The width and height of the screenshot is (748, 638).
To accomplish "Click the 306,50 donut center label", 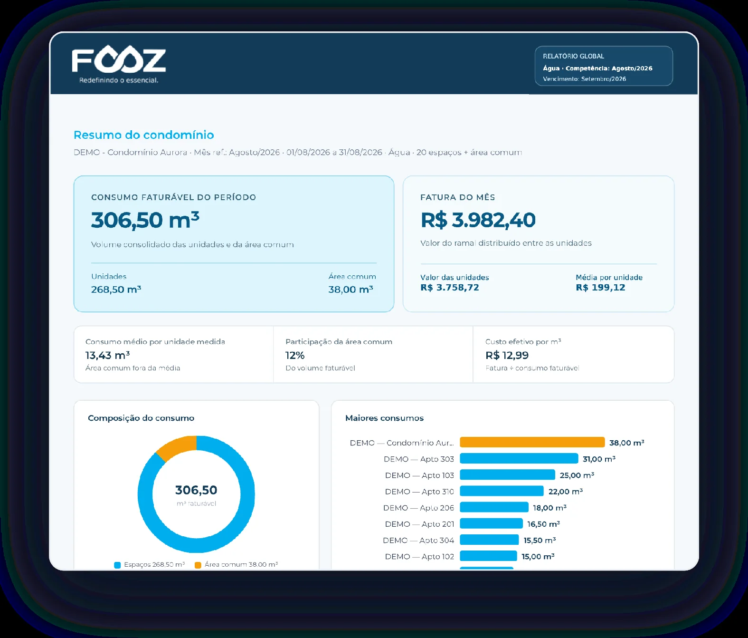I will [x=196, y=490].
